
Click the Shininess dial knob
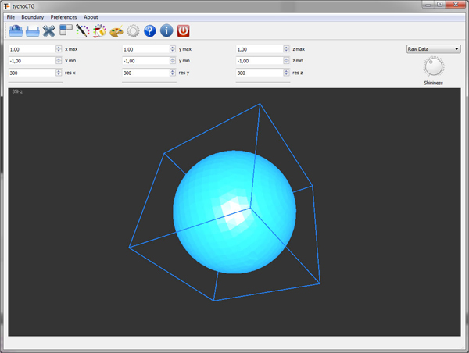[x=433, y=67]
